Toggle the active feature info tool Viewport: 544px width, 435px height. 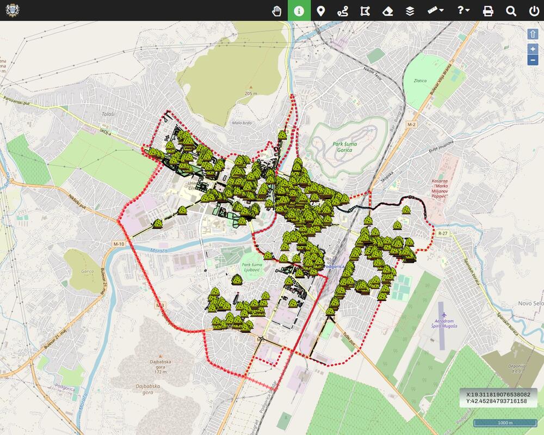pyautogui.click(x=299, y=11)
